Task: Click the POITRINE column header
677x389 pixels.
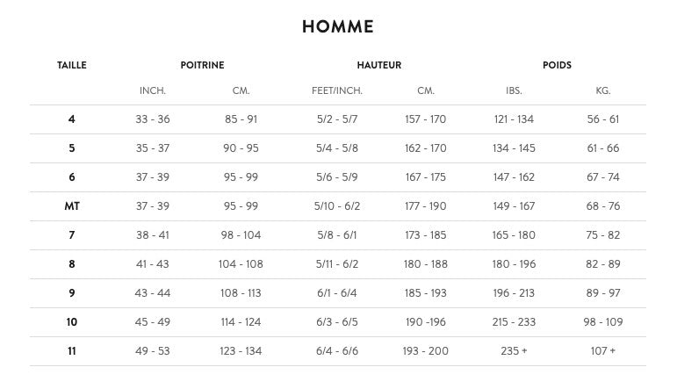Action: pyautogui.click(x=202, y=66)
